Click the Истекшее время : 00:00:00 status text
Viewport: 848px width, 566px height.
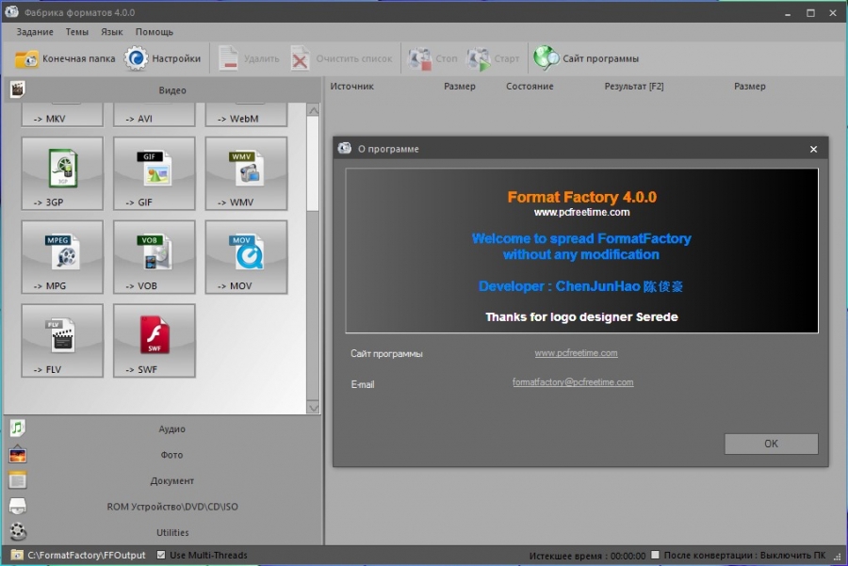point(587,556)
